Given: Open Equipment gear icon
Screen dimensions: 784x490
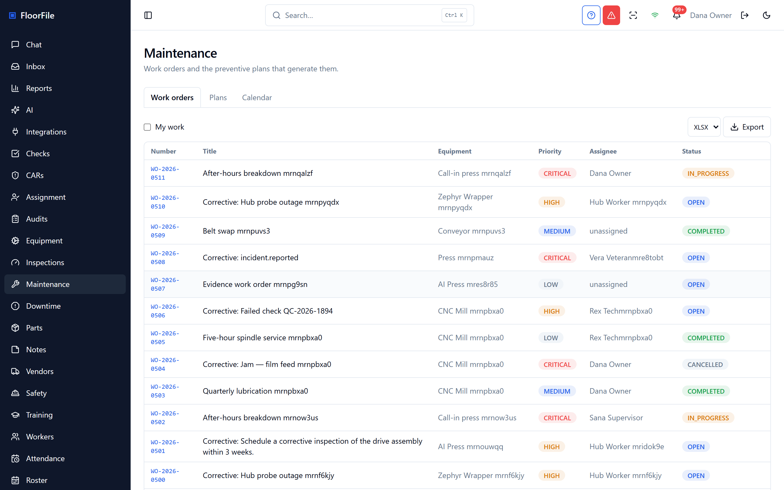Looking at the screenshot, I should (x=15, y=241).
